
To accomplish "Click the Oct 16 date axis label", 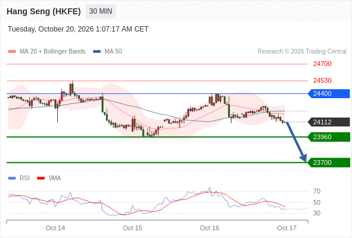I will [x=209, y=228].
